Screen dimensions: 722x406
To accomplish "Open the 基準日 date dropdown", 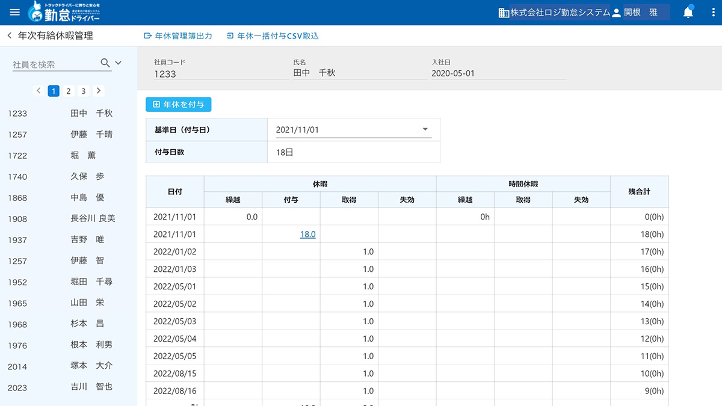I will coord(425,129).
